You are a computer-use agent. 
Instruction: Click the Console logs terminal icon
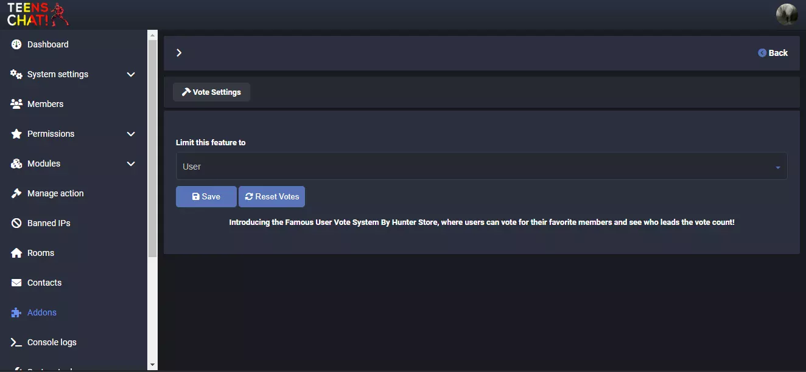click(16, 342)
